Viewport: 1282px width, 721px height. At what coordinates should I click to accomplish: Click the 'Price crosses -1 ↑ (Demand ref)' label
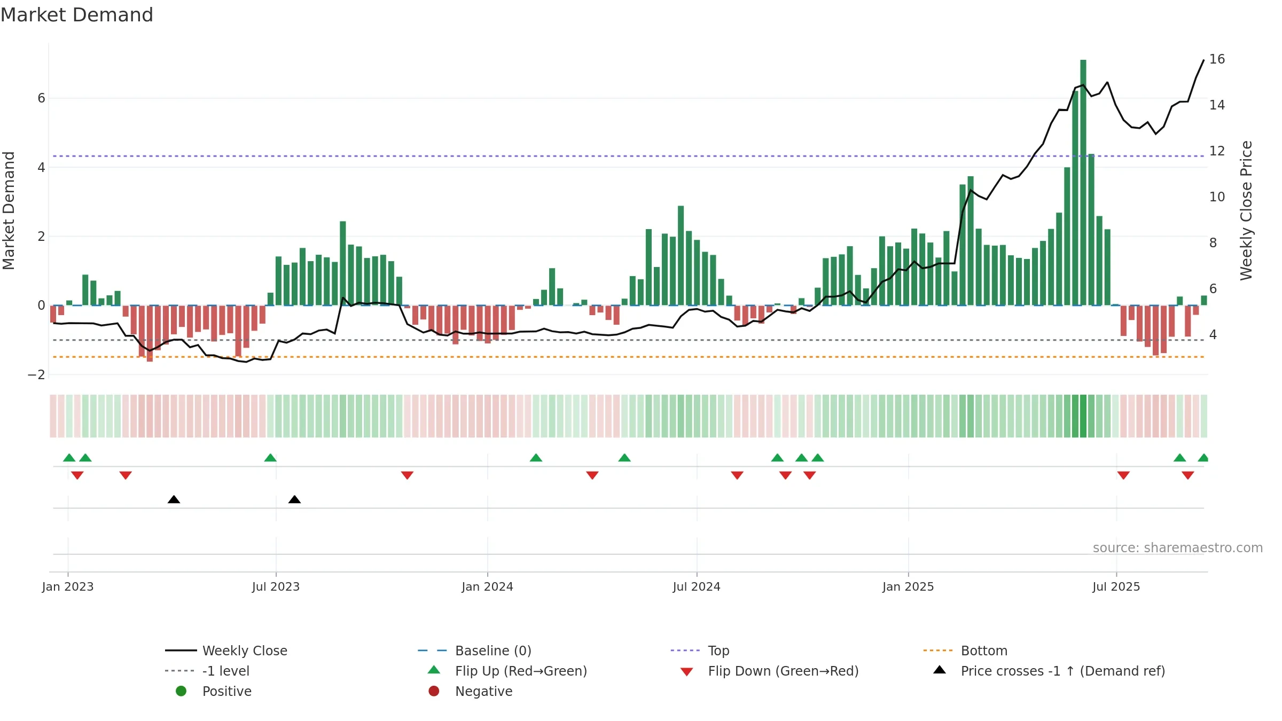click(x=1063, y=671)
